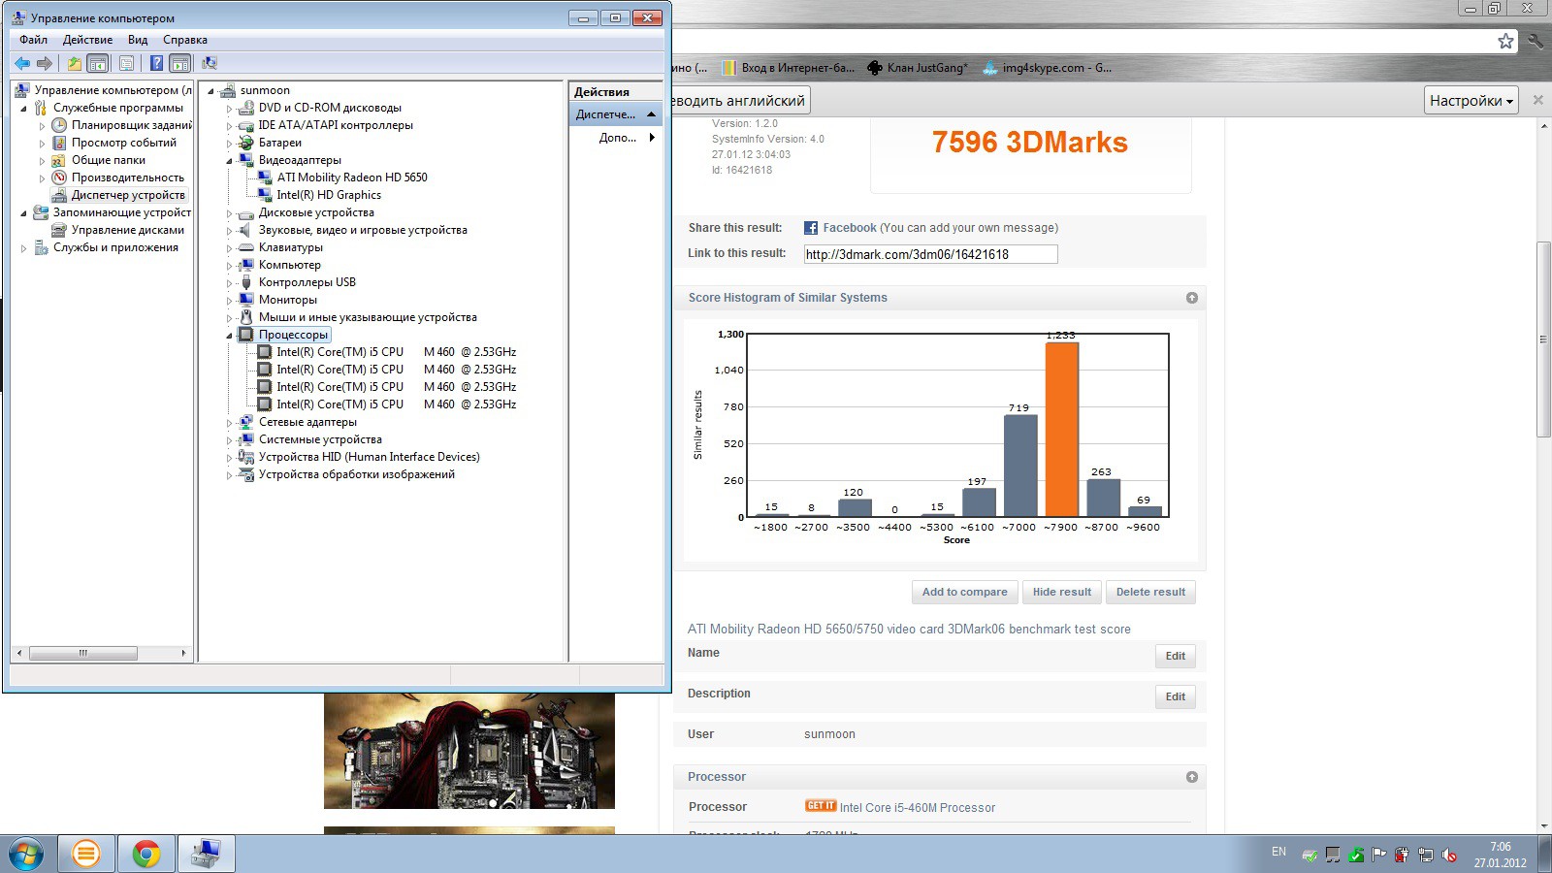
Task: Click the Клан JustGang bookmark in Chrome
Action: coord(918,68)
